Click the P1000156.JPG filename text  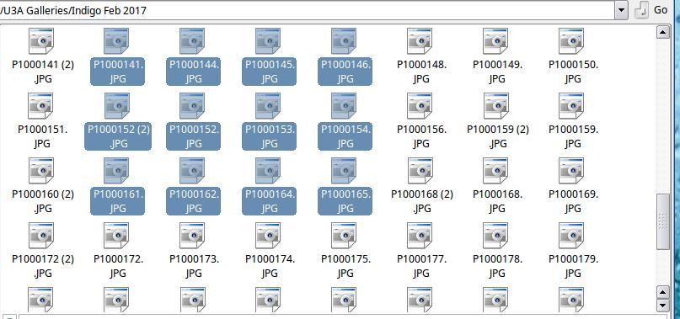tap(421, 136)
